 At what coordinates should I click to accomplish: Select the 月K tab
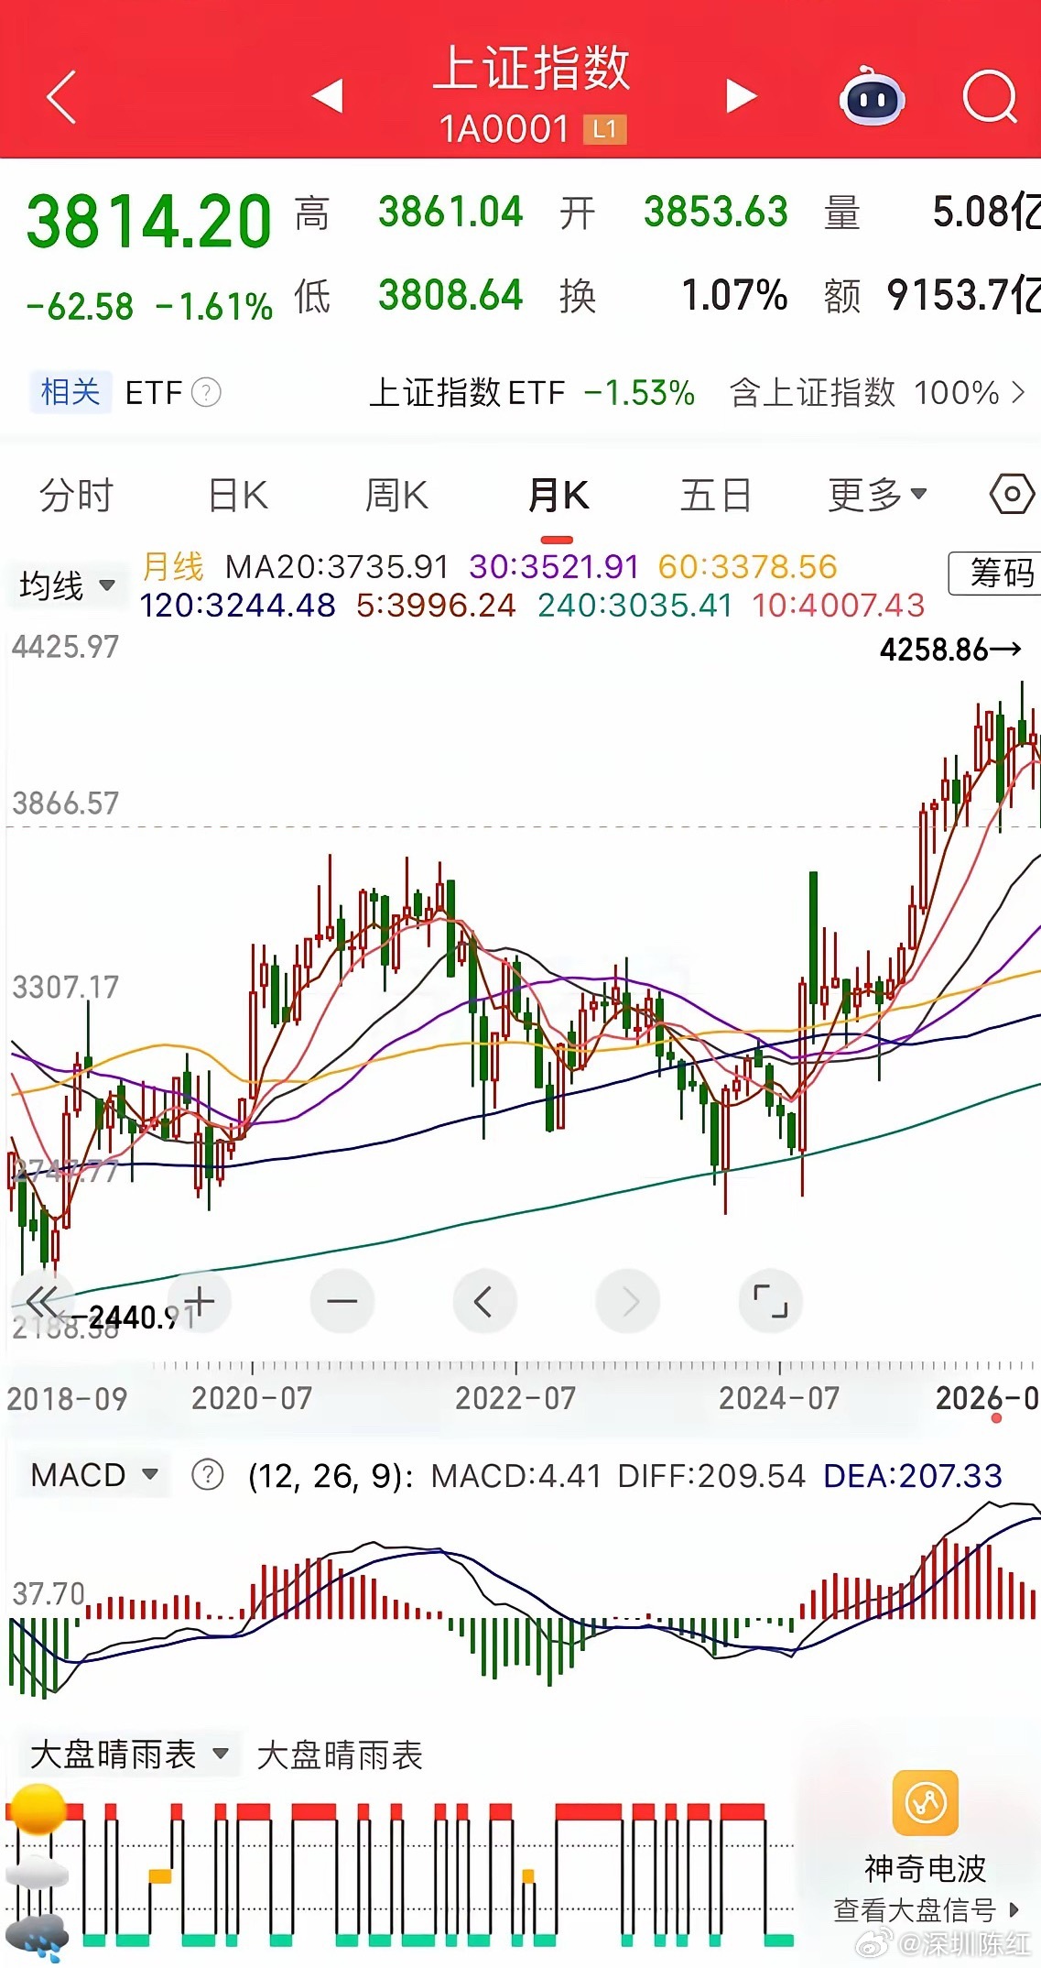click(558, 496)
